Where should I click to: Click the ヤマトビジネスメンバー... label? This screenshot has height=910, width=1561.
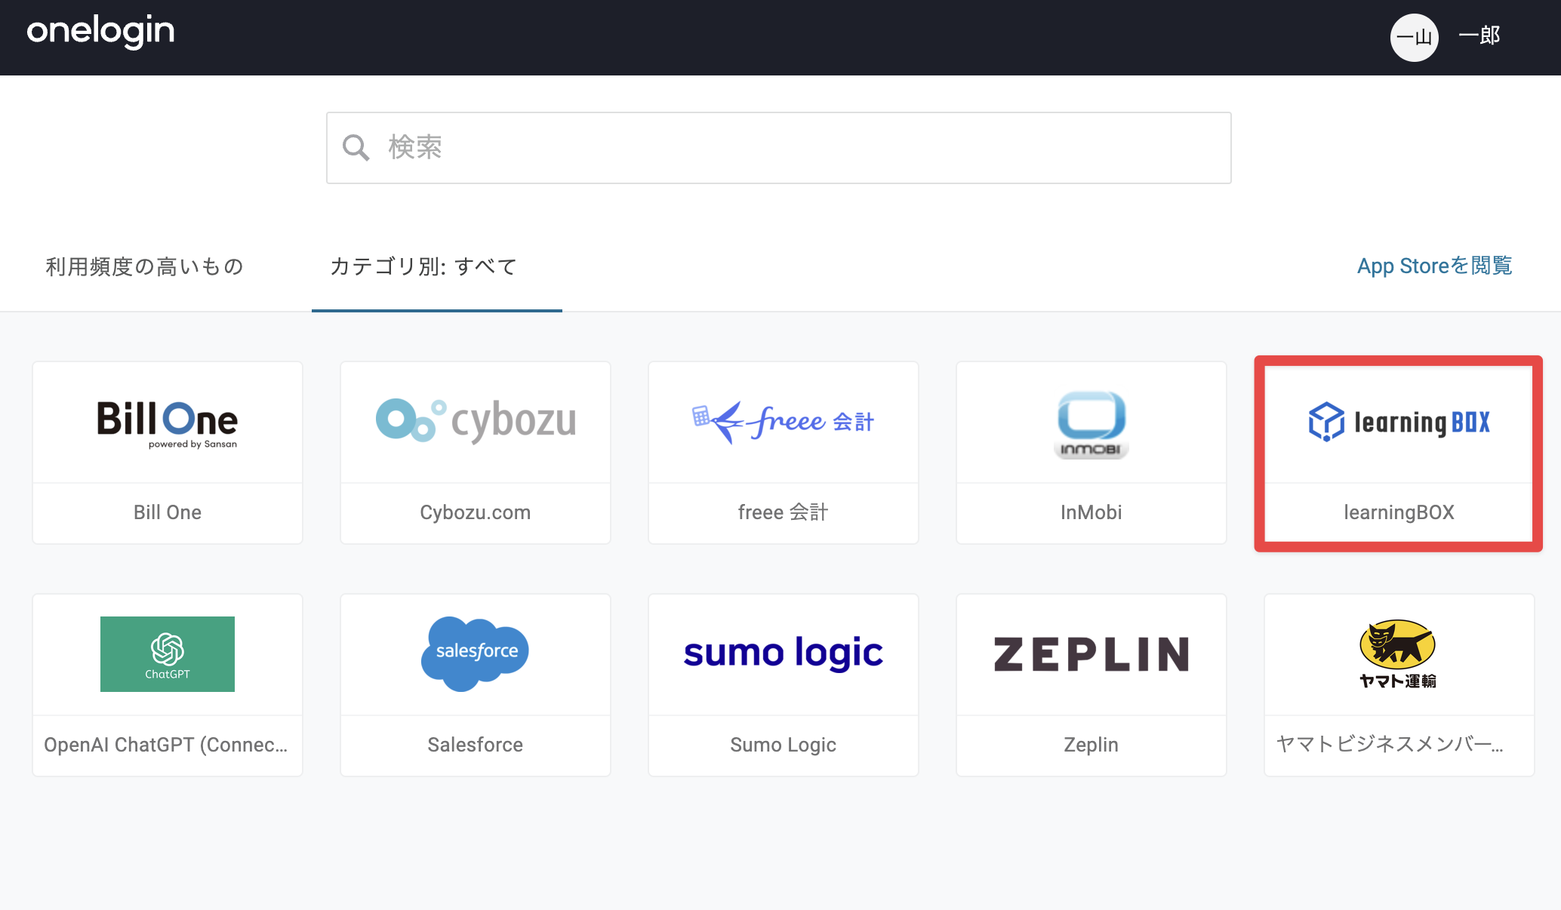pyautogui.click(x=1390, y=745)
